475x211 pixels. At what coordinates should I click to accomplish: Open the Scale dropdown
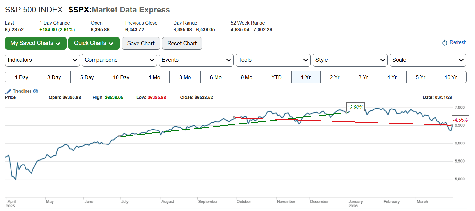tap(428, 60)
